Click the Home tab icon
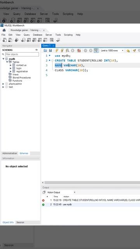Viewport: 140px width, 249px height. (4, 30)
